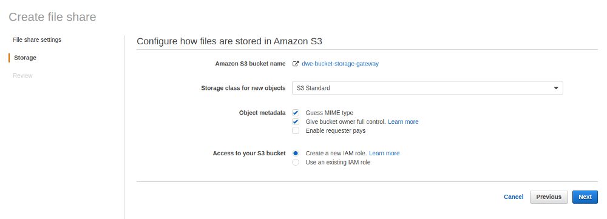
Task: Open the Review step in sidebar
Action: coord(23,75)
